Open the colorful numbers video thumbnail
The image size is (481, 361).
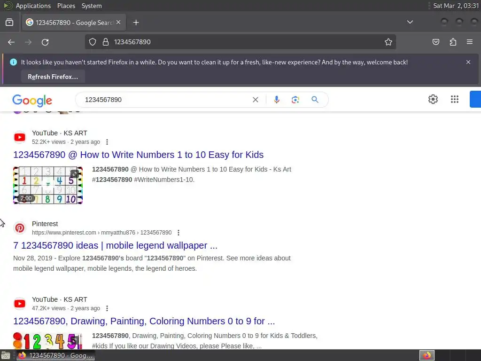[48, 341]
